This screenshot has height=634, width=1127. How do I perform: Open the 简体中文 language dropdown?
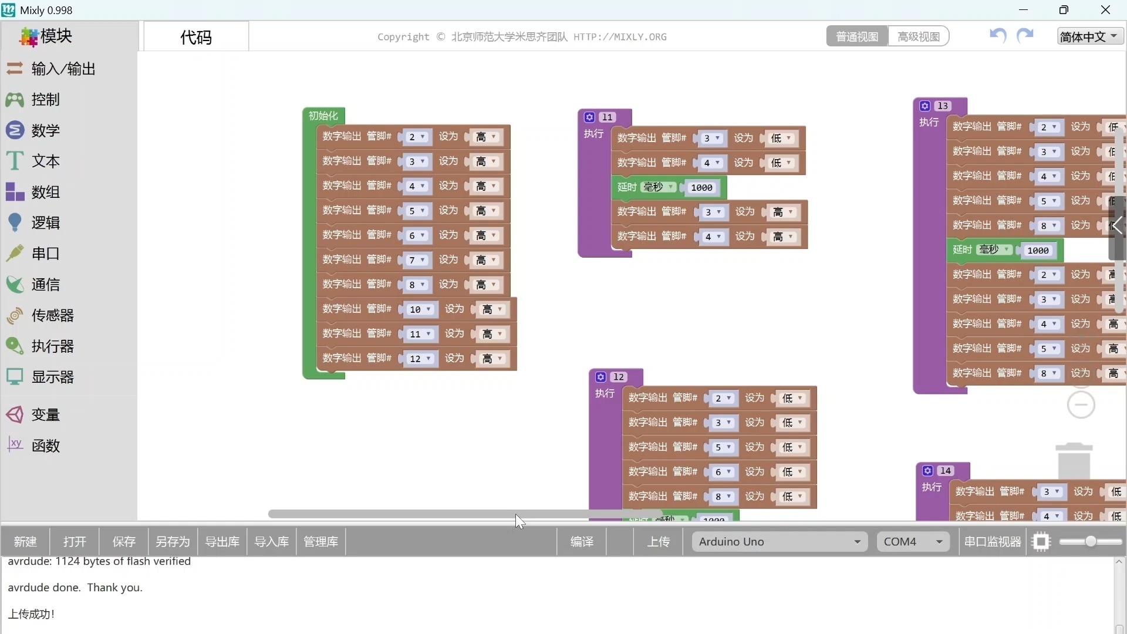[x=1089, y=36]
